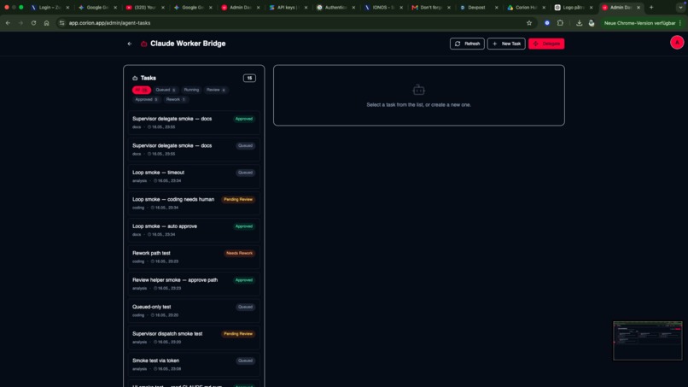Screen dimensions: 688x387
Task: Switch to the Devpost tab
Action: [478, 8]
